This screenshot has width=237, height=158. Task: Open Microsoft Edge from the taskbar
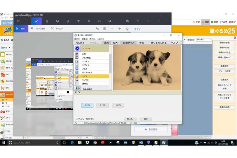(72, 142)
